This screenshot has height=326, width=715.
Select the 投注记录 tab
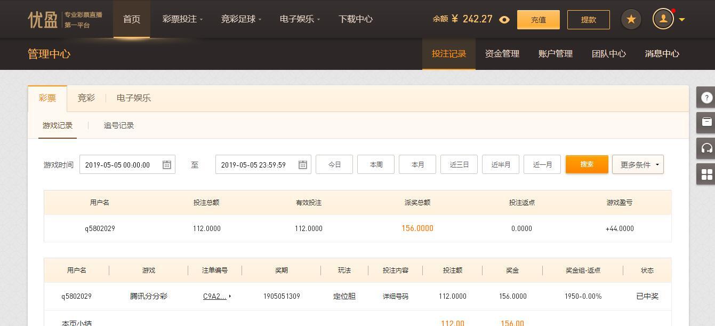pyautogui.click(x=449, y=54)
